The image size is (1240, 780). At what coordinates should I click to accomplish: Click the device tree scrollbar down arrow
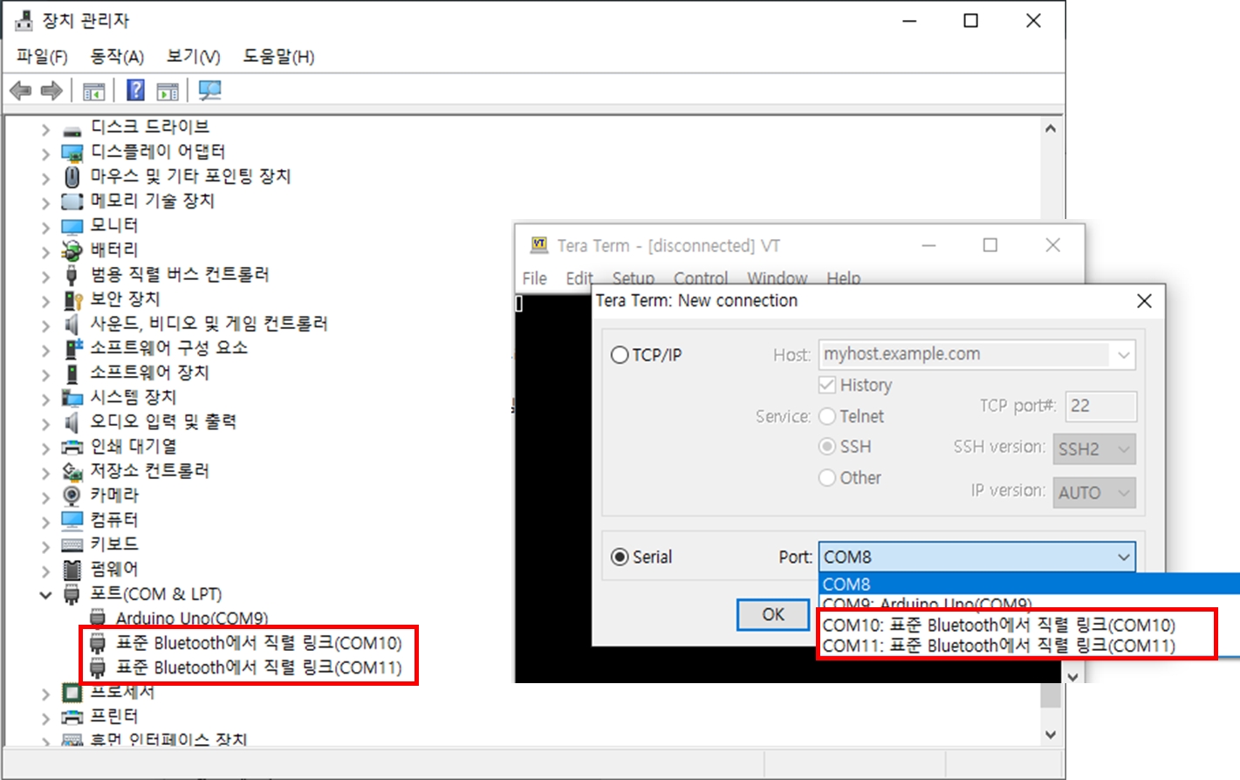click(x=1051, y=735)
